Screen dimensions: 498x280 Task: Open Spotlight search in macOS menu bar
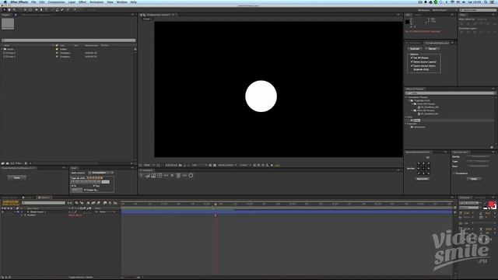[486, 2]
